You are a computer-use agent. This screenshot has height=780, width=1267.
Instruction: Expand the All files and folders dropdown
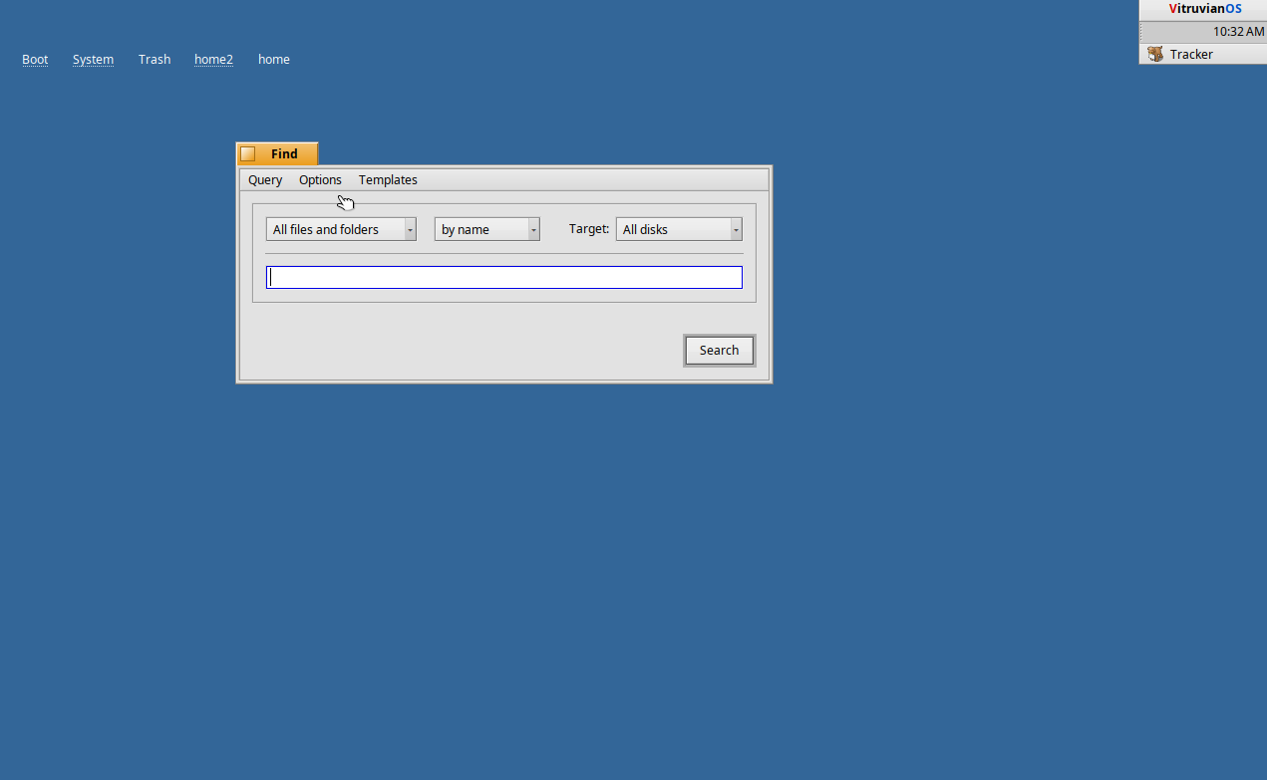(x=341, y=230)
